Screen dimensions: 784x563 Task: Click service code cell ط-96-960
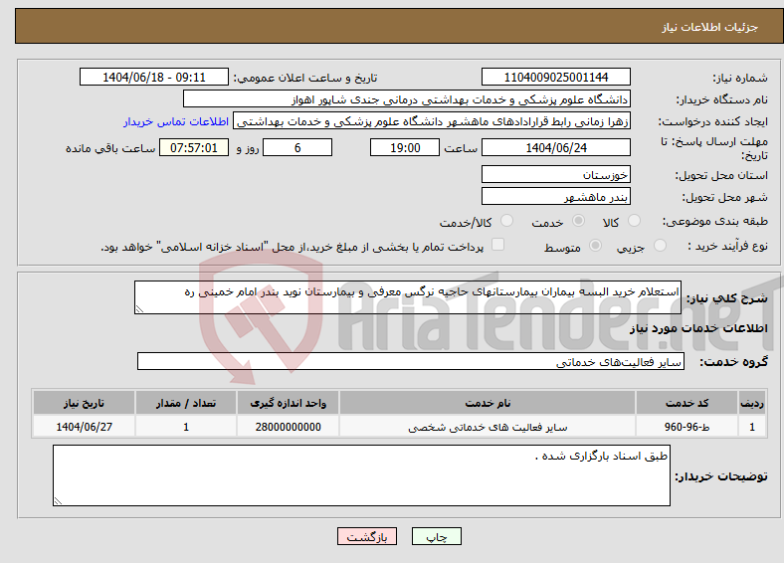687,427
